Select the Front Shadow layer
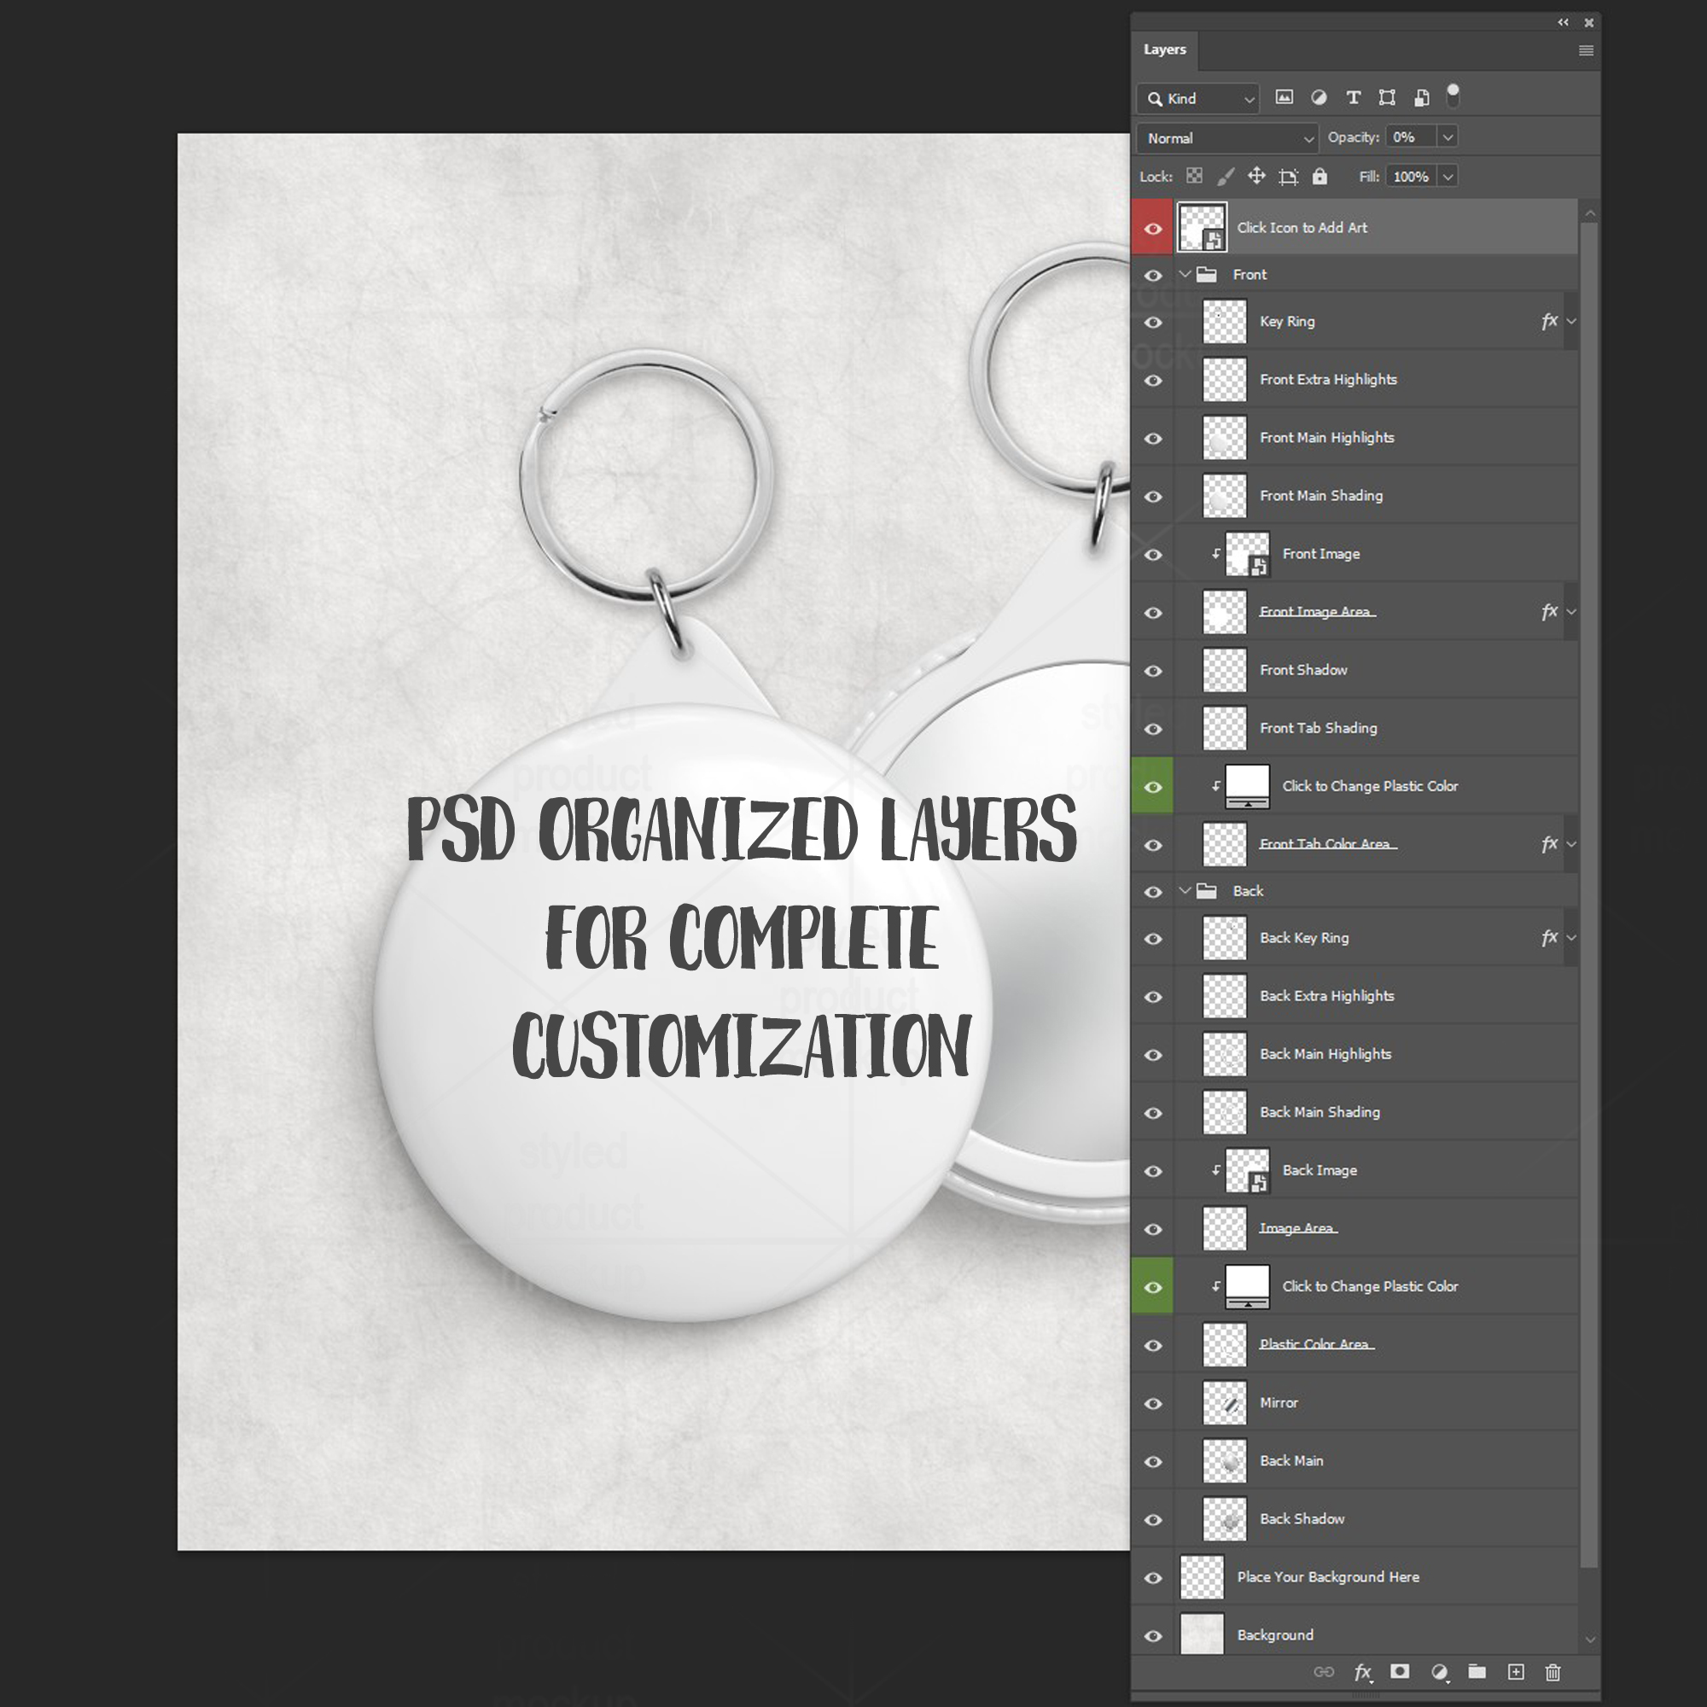Image resolution: width=1707 pixels, height=1707 pixels. point(1304,670)
